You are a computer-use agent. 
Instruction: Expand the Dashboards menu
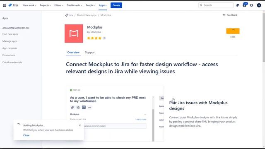pyautogui.click(x=75, y=5)
